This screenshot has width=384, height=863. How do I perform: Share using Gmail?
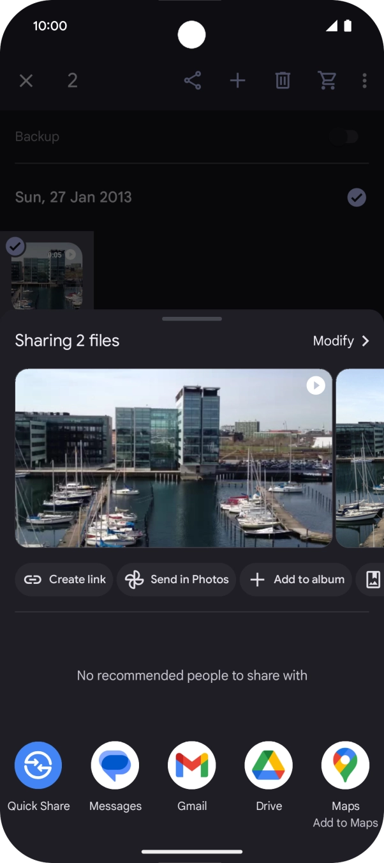click(192, 765)
